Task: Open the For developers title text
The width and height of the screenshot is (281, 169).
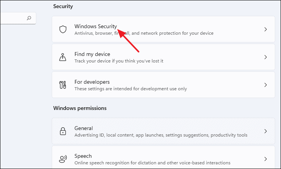Action: click(x=92, y=82)
